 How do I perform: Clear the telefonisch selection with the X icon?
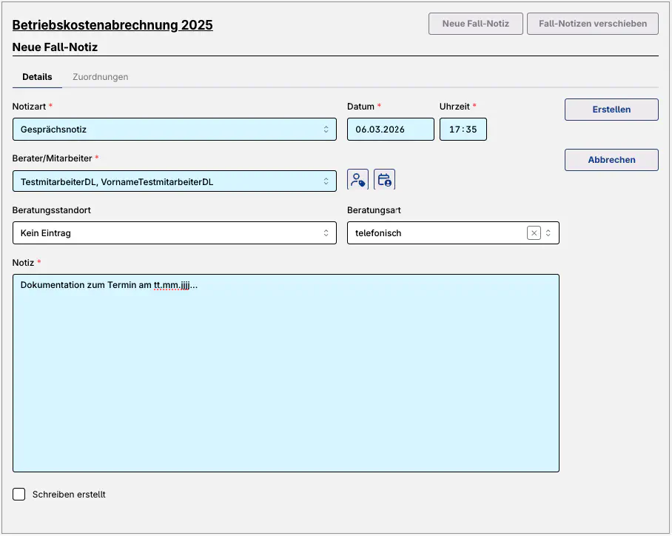tap(534, 233)
